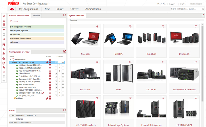Pop out the Product Selection Tree panel

click(64, 15)
